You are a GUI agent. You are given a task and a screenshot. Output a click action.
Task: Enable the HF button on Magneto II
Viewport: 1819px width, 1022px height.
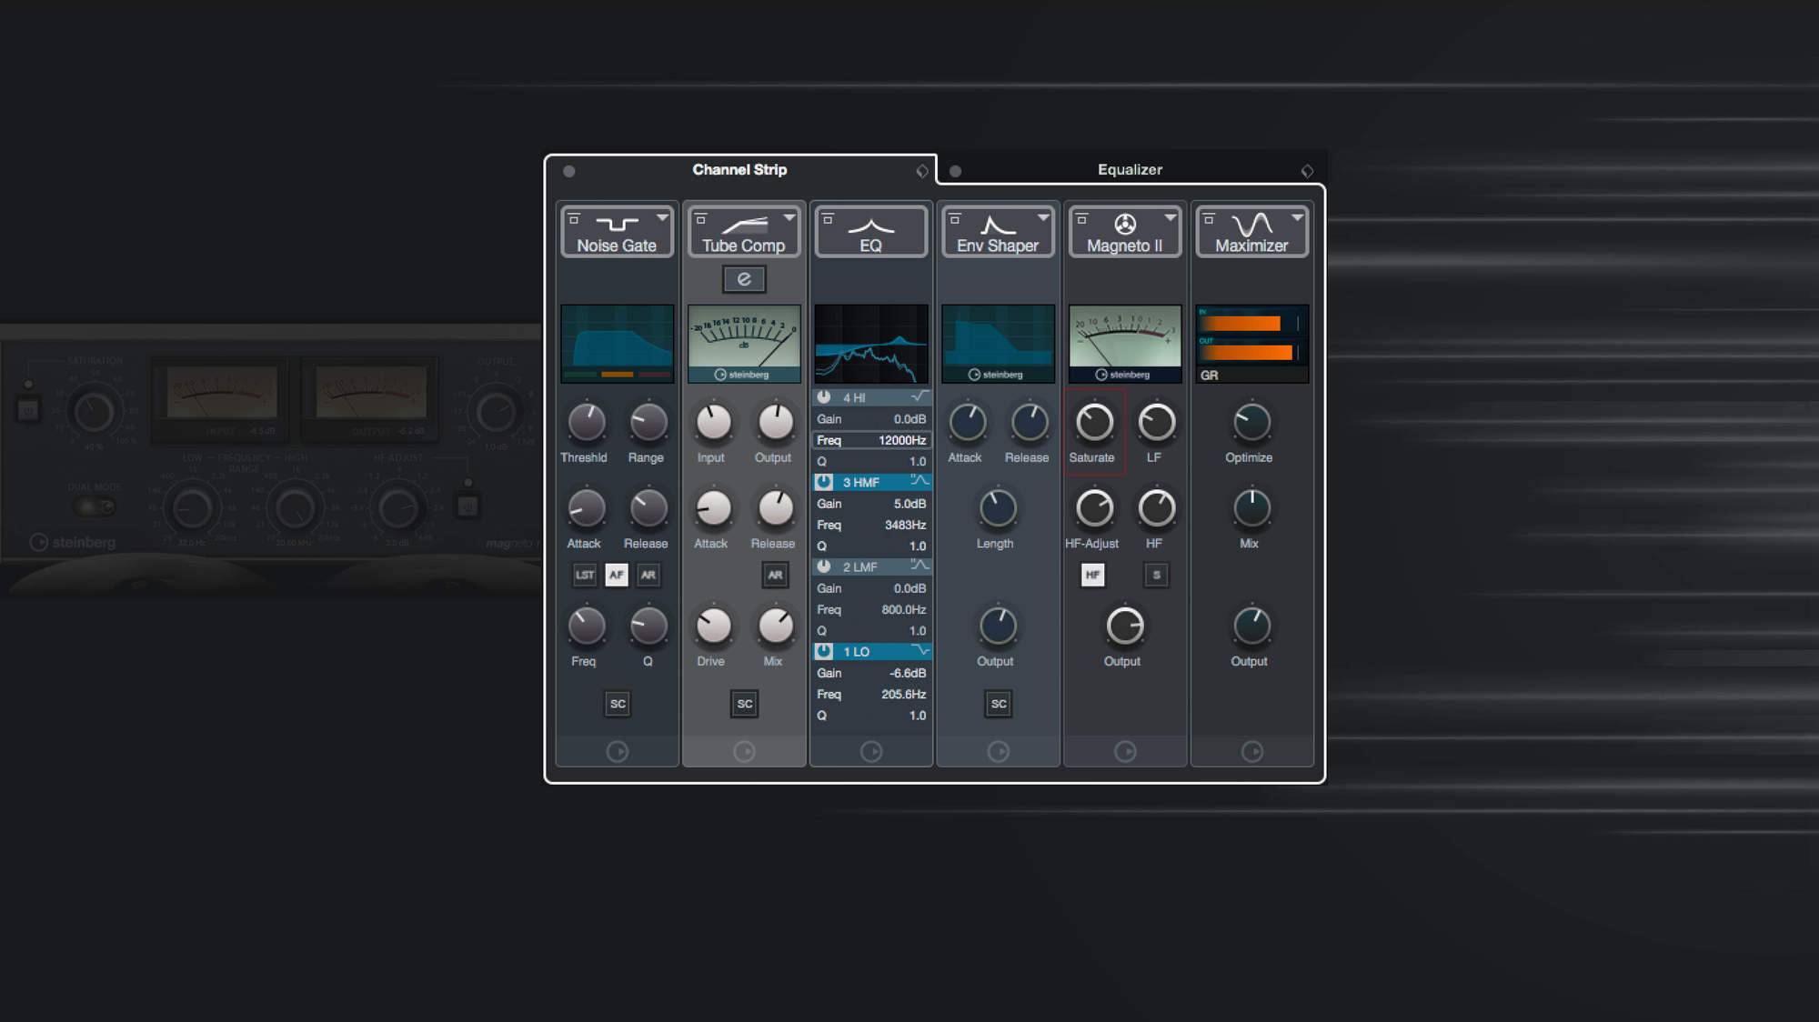1093,575
